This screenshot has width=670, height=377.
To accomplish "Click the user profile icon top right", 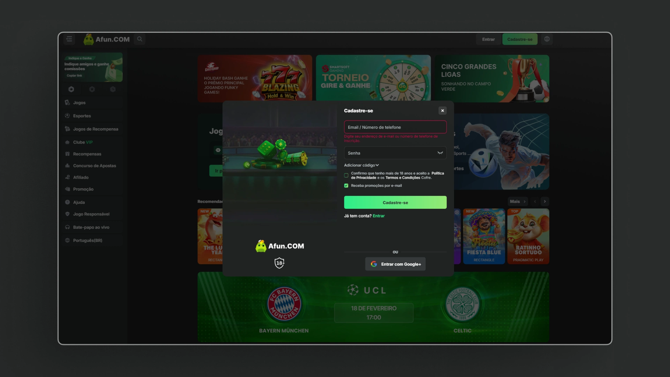I will coord(547,39).
